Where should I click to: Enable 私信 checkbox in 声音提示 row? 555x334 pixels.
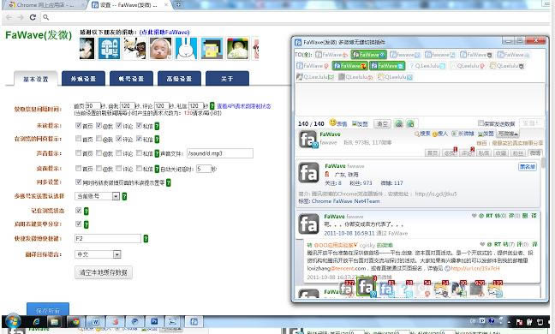pyautogui.click(x=139, y=152)
